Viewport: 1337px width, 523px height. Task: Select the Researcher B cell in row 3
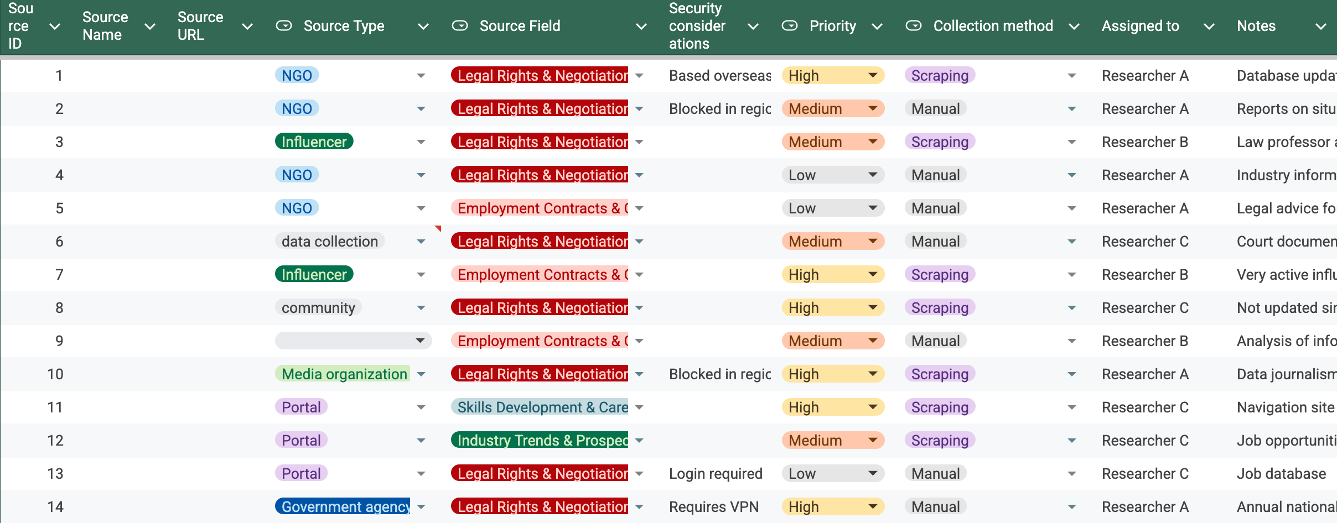click(x=1144, y=142)
